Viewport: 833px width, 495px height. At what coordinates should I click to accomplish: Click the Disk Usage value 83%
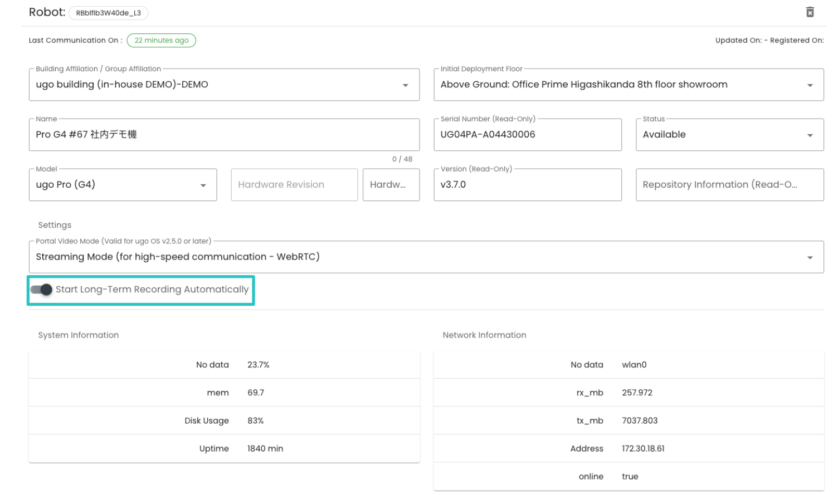[x=256, y=420]
